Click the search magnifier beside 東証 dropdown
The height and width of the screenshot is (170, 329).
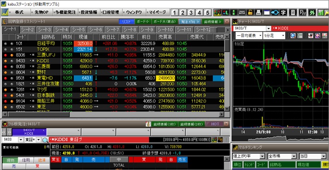click(45, 140)
